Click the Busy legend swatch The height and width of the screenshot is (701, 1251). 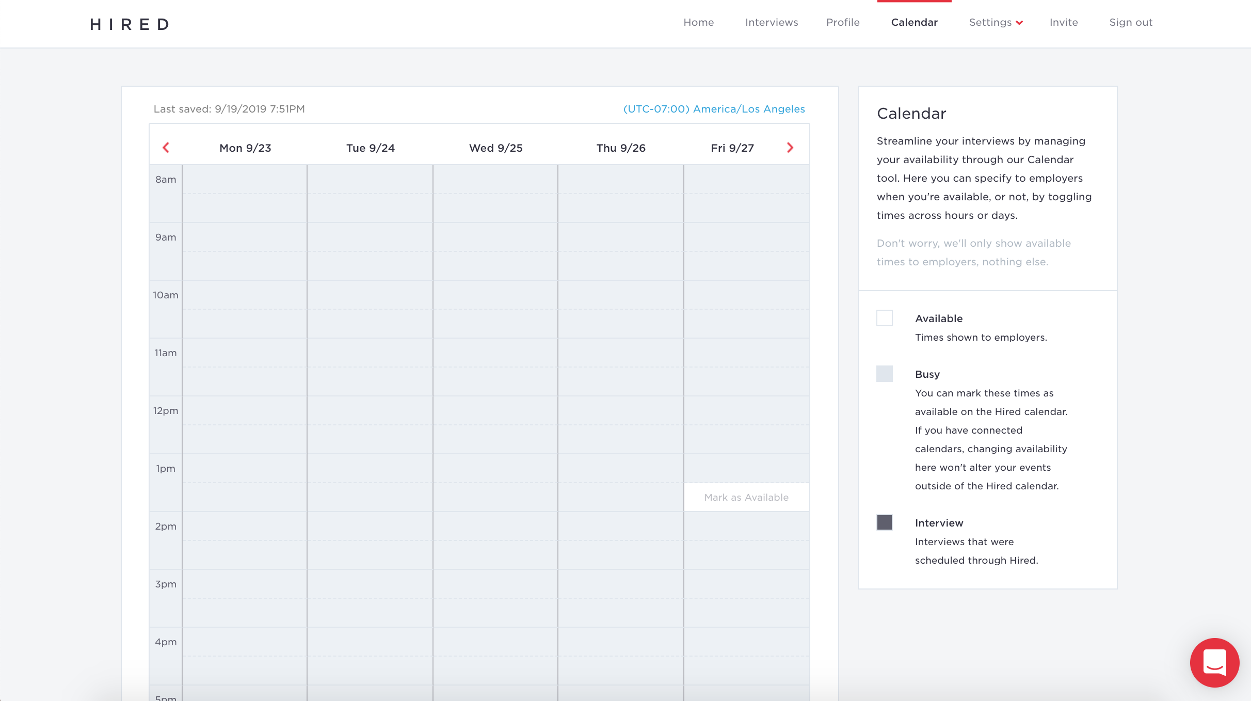point(884,374)
